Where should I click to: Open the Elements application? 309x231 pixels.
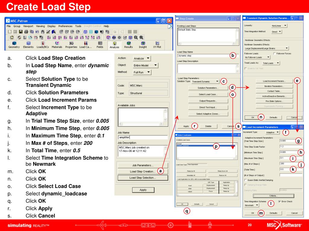click(28, 45)
